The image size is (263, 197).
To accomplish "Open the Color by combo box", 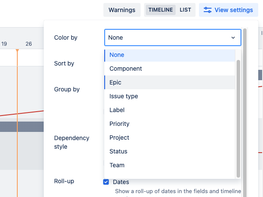I will click(172, 38).
